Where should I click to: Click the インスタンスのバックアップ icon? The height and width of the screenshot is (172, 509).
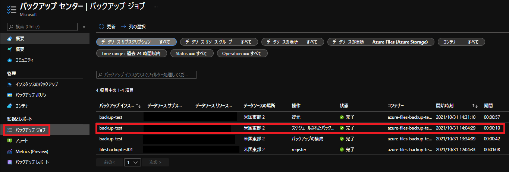10,85
